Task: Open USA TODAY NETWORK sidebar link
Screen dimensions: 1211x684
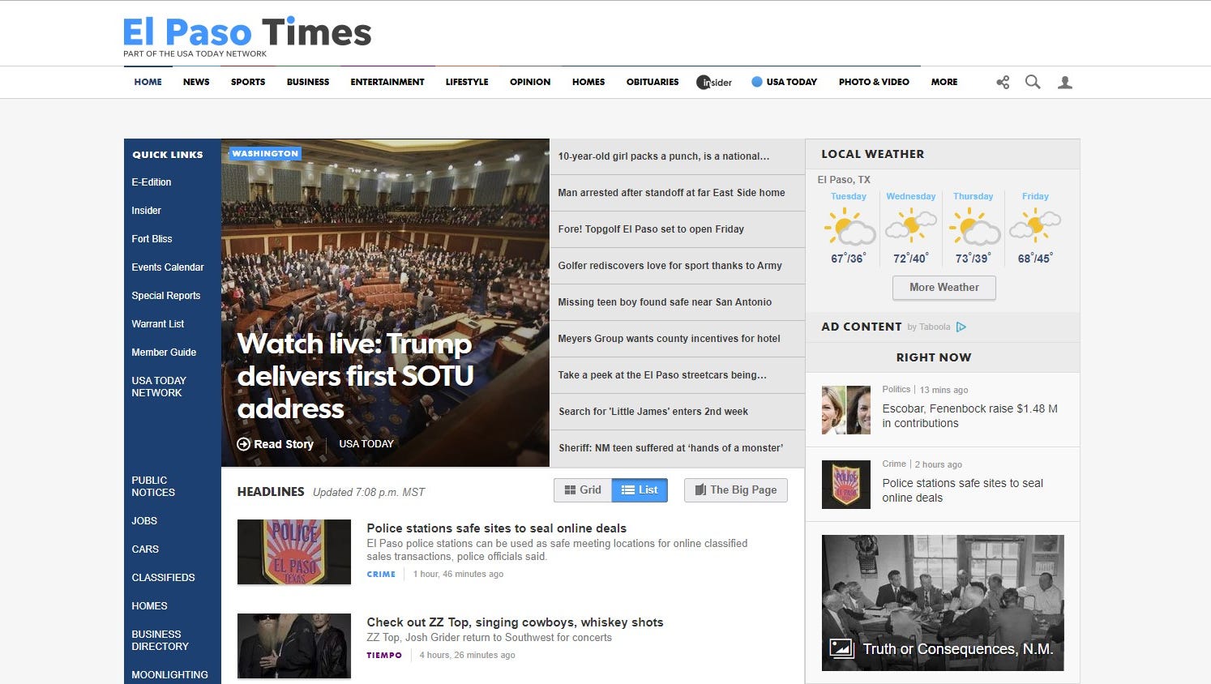Action: point(159,387)
